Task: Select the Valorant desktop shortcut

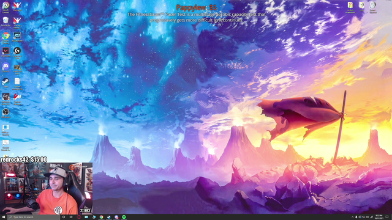Action: [x=6, y=53]
